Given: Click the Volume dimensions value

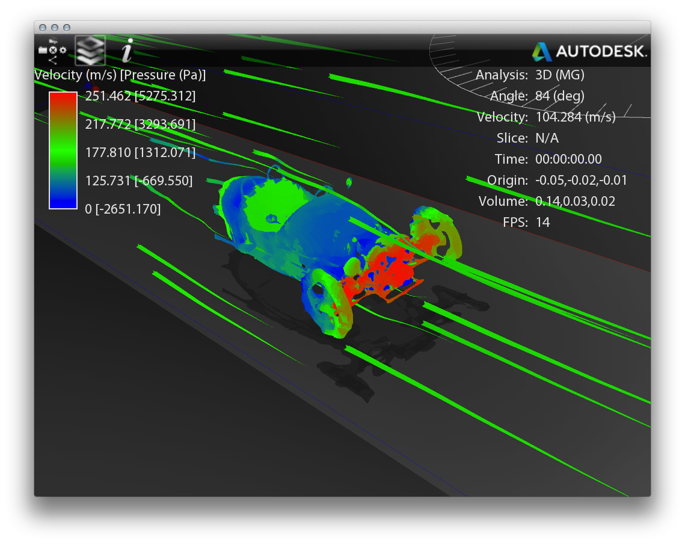Looking at the screenshot, I should coord(575,202).
